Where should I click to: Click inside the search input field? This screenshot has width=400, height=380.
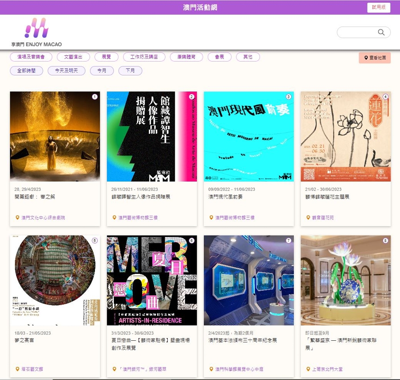pos(358,32)
